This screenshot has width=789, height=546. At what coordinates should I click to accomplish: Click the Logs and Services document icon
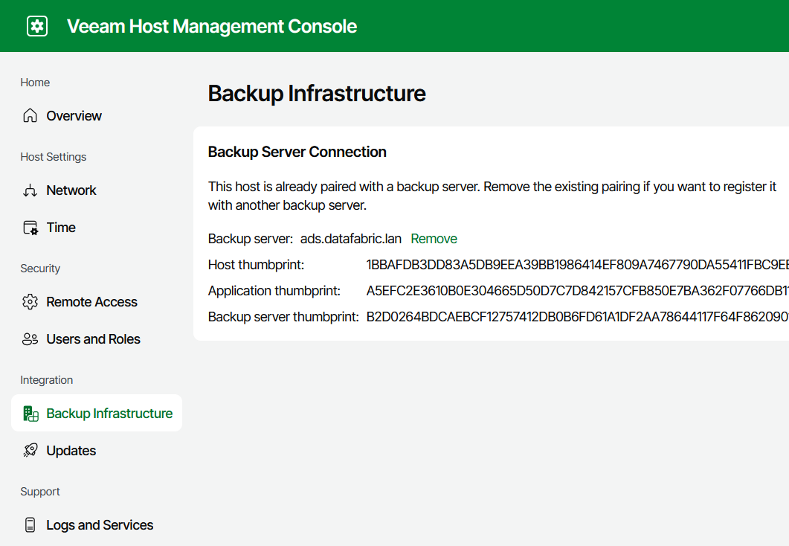[30, 525]
